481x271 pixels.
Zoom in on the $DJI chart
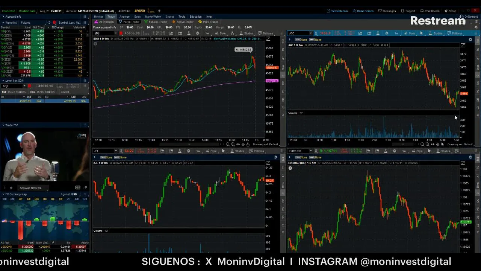[233, 145]
